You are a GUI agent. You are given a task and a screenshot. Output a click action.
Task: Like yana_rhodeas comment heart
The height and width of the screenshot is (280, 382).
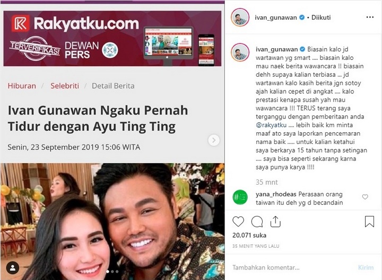tap(365, 197)
